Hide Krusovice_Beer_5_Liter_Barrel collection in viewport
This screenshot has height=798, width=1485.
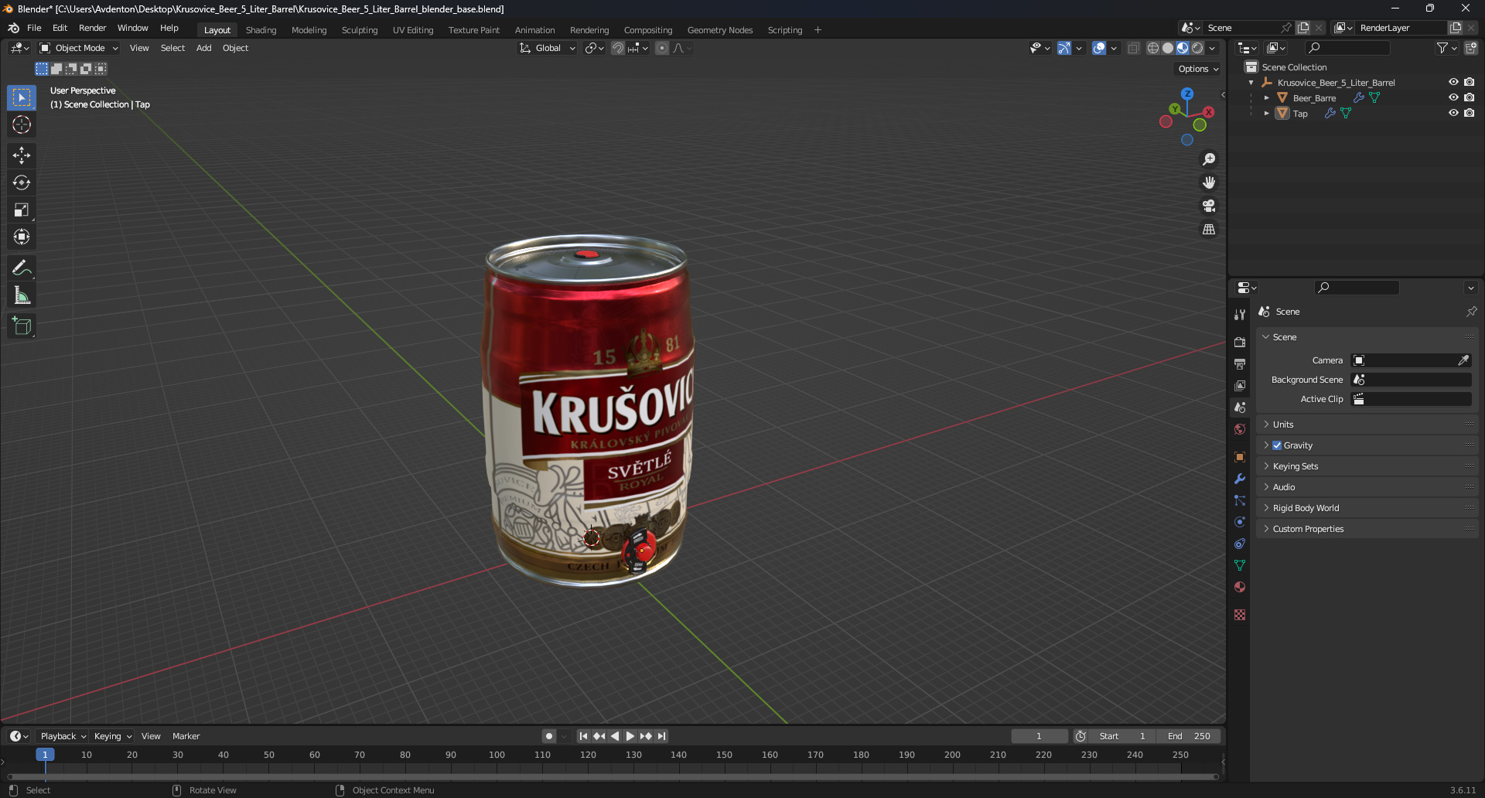pos(1453,82)
